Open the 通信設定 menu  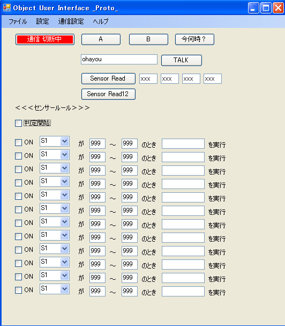point(71,21)
